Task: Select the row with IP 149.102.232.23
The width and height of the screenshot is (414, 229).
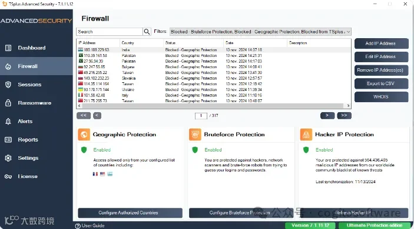Action: [214, 78]
